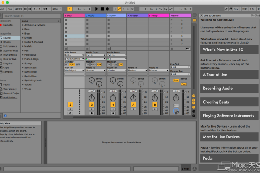The height and width of the screenshot is (173, 260).
Task: Select the Instruments category in the browser
Action: tap(10, 46)
